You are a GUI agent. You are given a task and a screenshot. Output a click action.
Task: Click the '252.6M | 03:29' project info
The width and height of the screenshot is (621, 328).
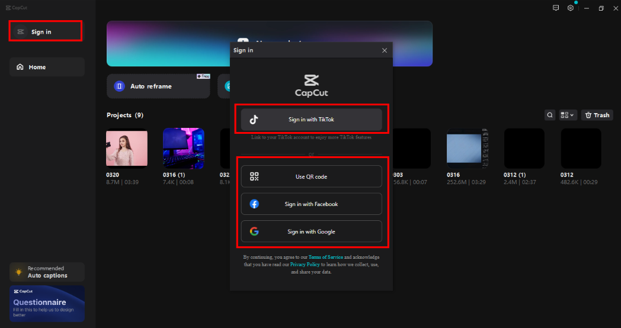click(466, 182)
